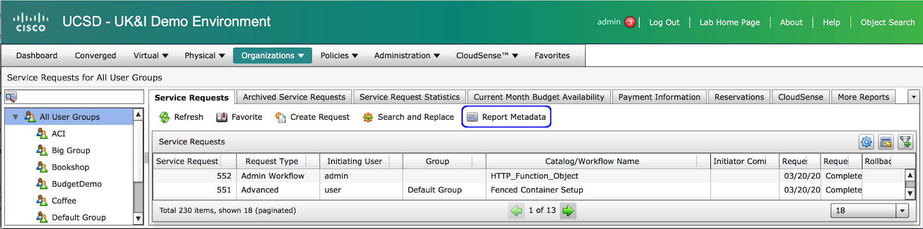Click the Favorite icon button
This screenshot has height=229, width=923.
tap(222, 117)
